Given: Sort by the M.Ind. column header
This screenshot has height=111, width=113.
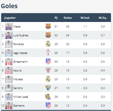Looking at the screenshot, I should 85,18.
